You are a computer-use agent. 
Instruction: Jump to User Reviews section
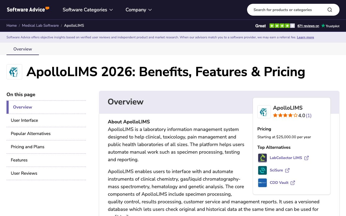click(x=46, y=173)
